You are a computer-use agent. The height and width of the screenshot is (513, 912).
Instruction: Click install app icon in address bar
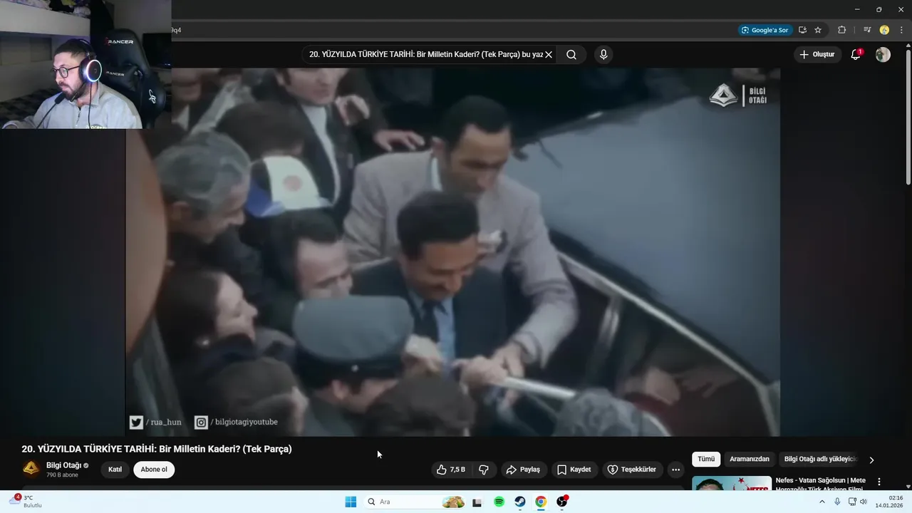802,30
